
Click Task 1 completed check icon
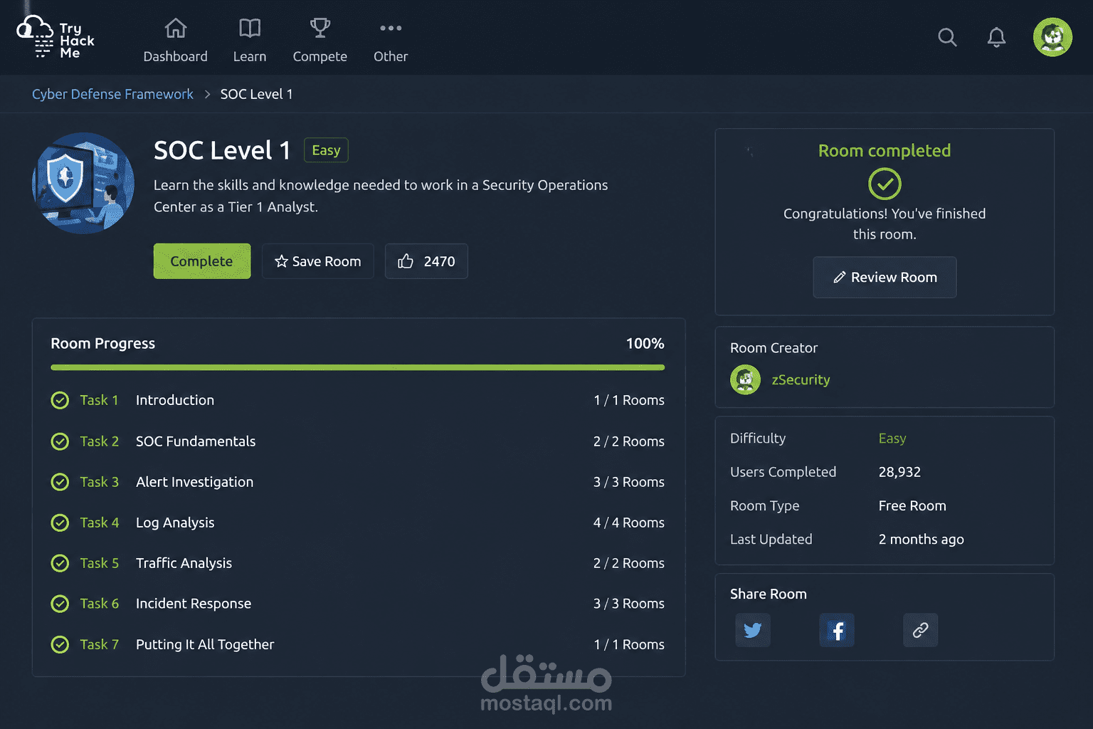60,400
